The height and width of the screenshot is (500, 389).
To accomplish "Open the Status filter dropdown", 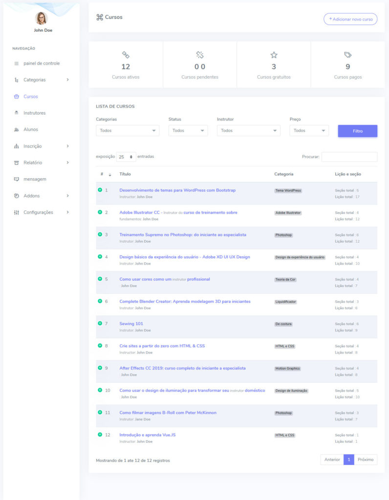I will pos(188,131).
